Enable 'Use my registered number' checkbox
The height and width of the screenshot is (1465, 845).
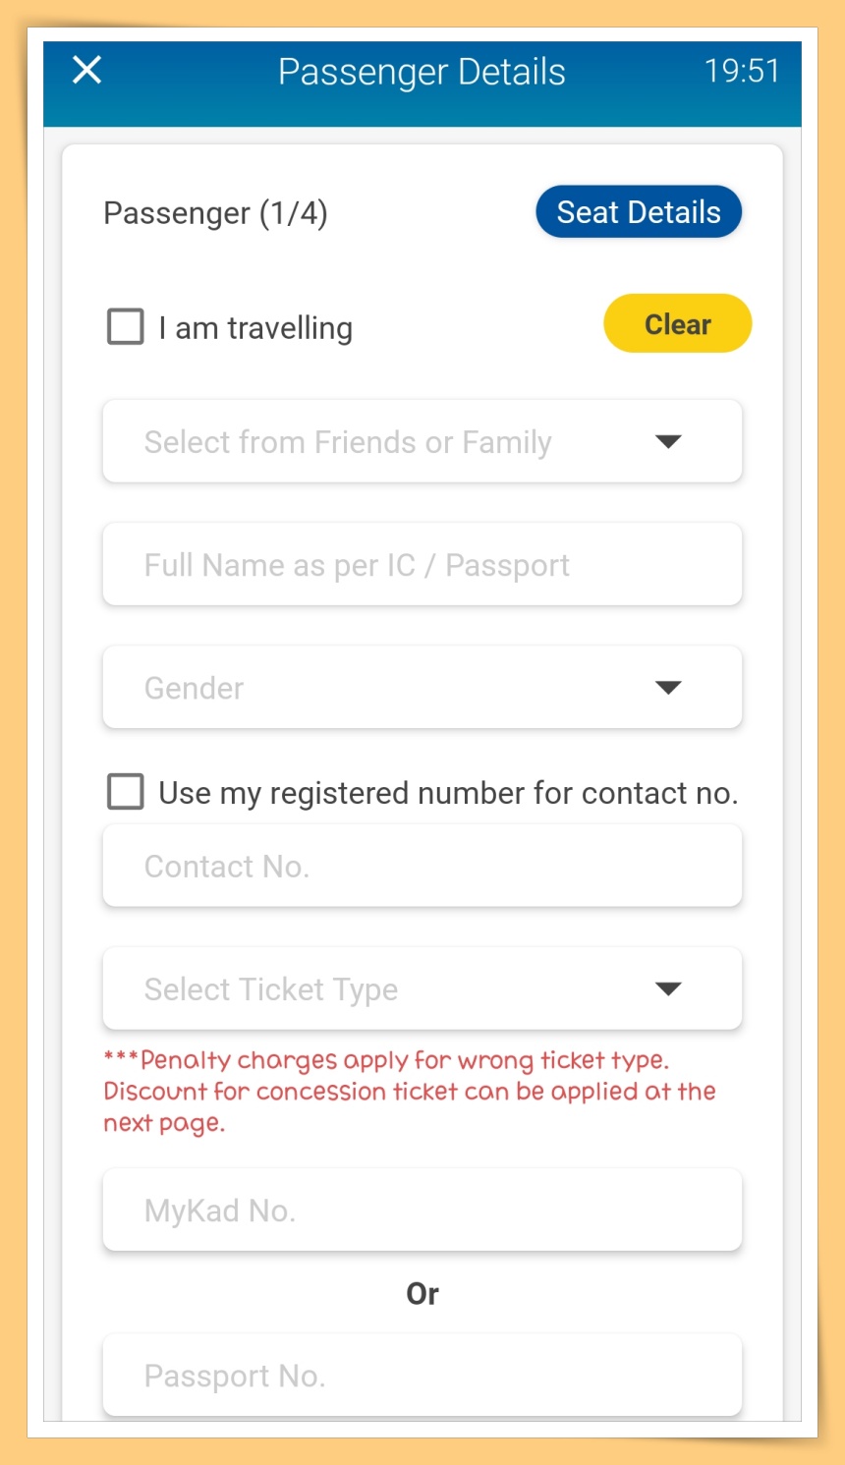coord(126,792)
